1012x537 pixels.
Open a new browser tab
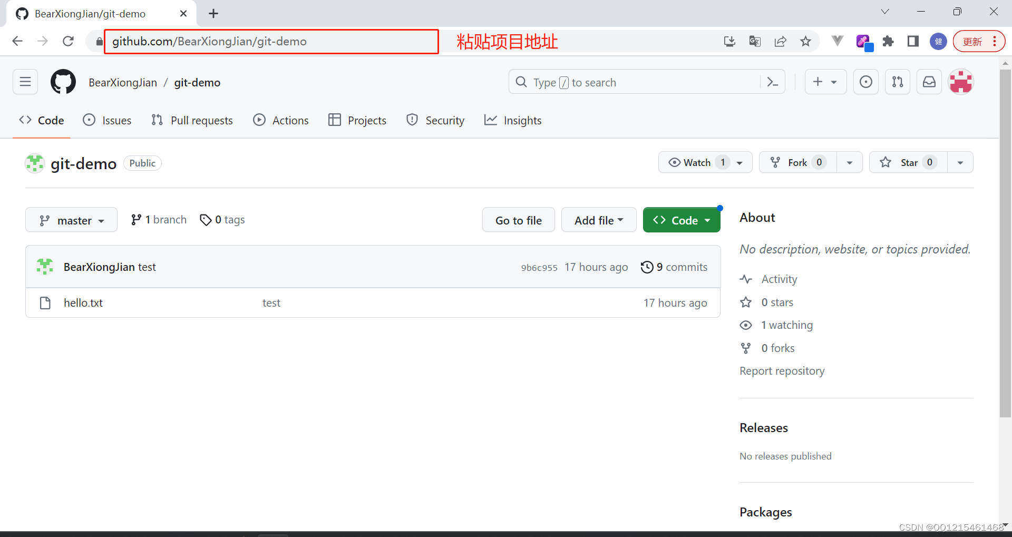pos(213,14)
